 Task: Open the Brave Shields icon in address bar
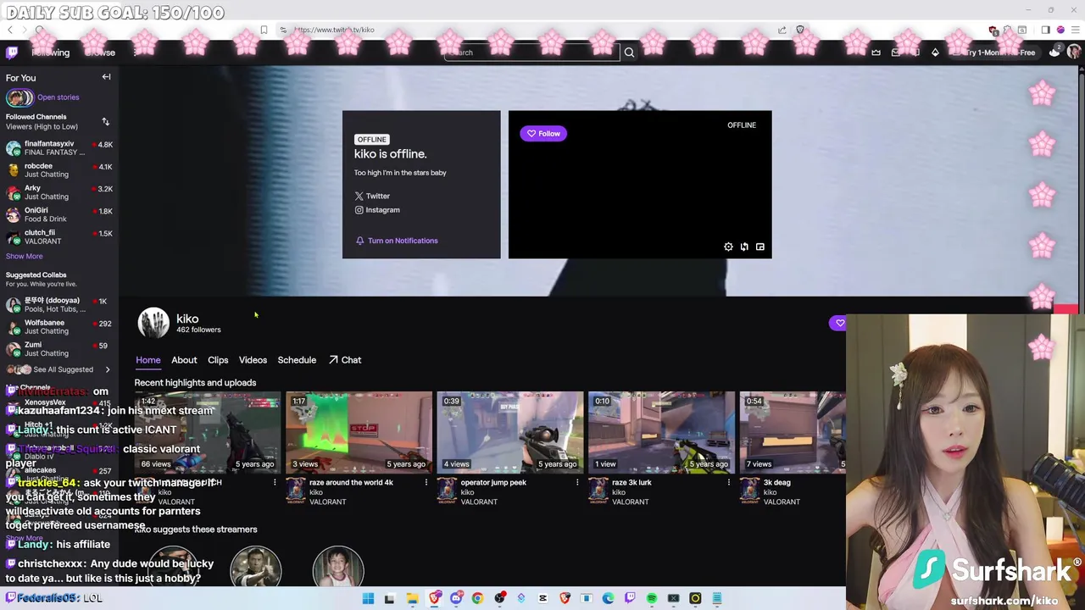tap(799, 30)
